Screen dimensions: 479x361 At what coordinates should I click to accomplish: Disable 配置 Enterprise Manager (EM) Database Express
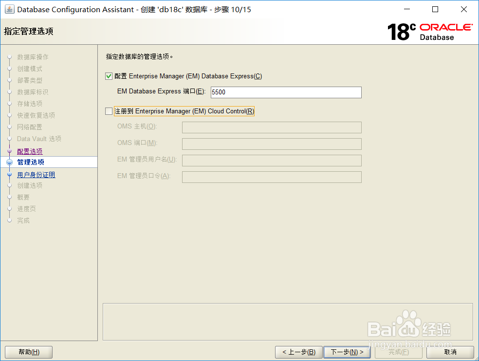point(109,76)
